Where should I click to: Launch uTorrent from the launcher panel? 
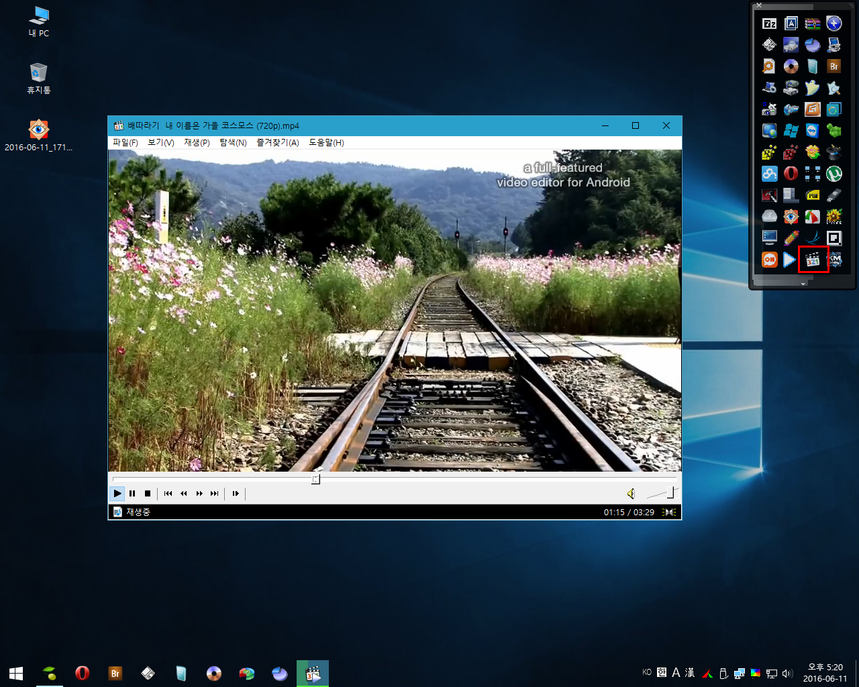point(834,174)
